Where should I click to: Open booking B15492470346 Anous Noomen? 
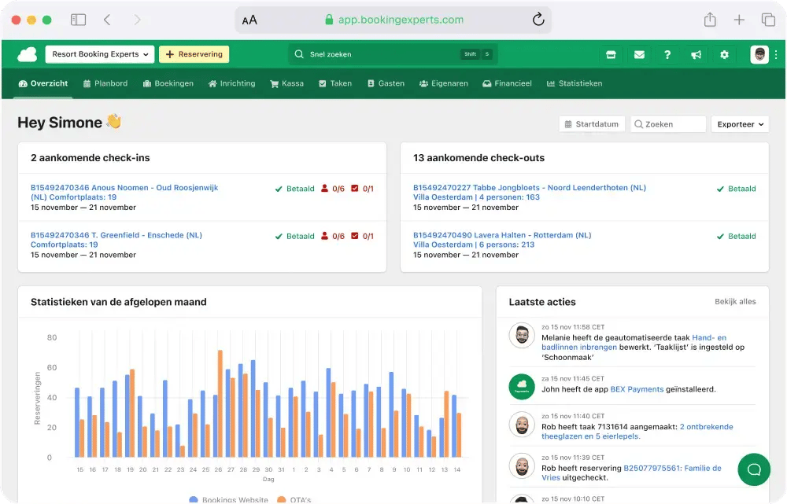(x=124, y=193)
